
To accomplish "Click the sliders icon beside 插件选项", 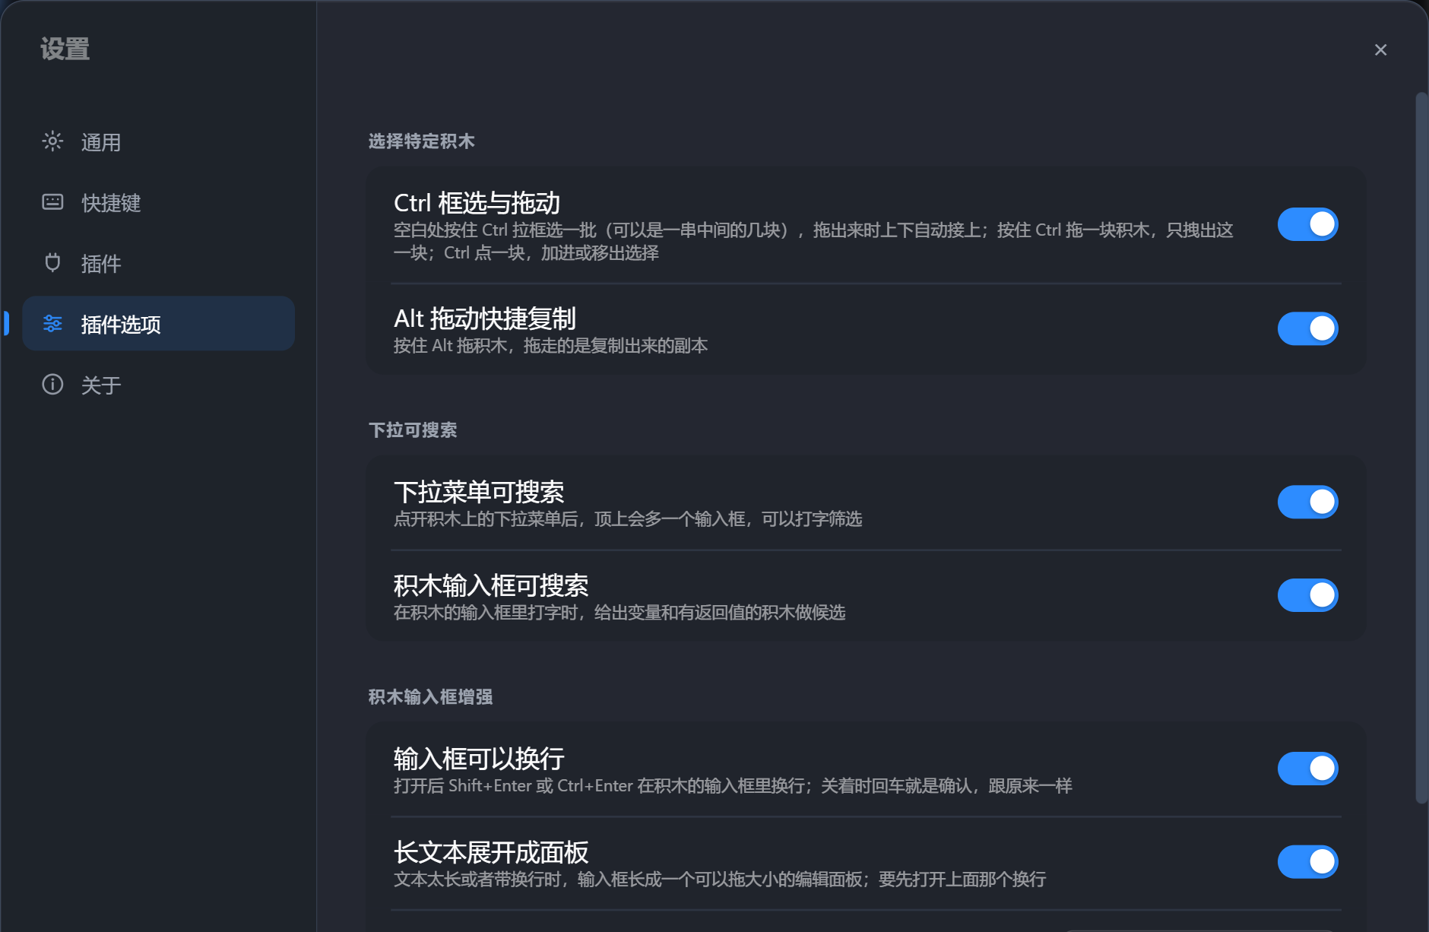I will (52, 324).
